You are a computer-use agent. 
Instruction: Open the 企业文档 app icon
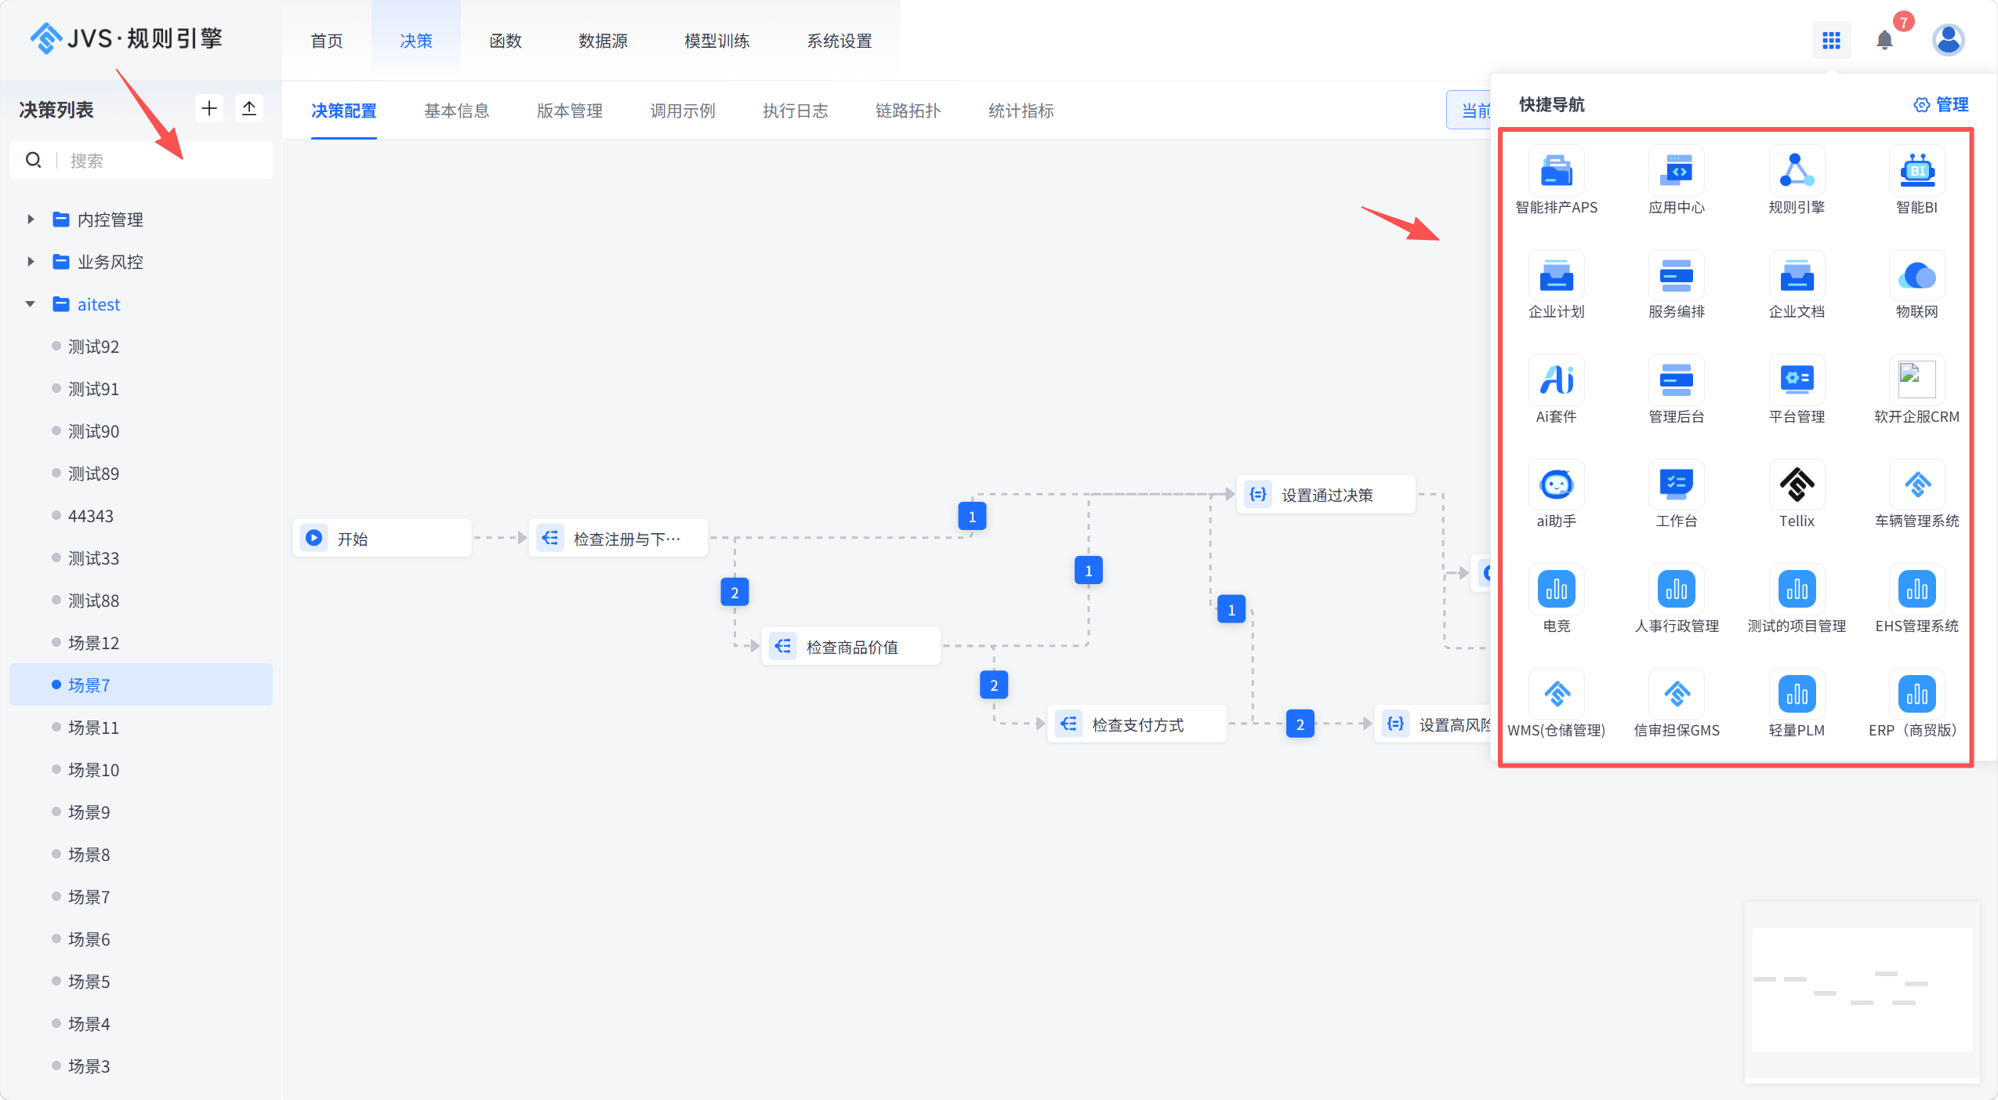pyautogui.click(x=1797, y=275)
